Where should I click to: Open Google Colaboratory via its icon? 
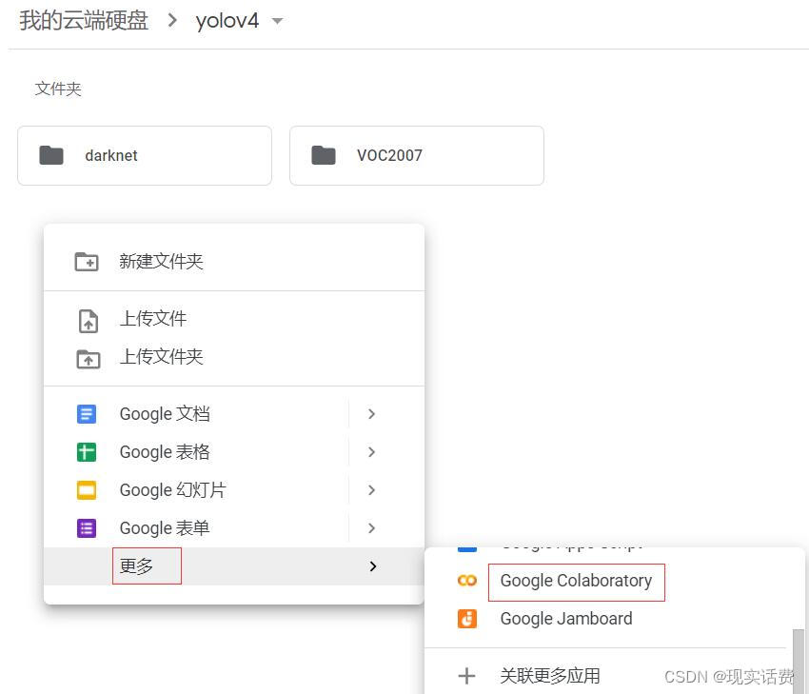coord(466,580)
